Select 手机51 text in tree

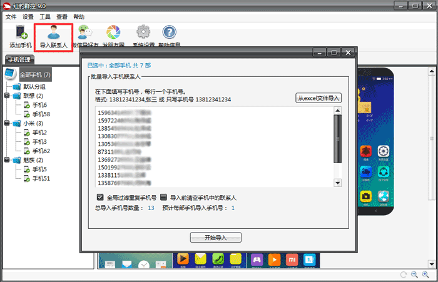[x=41, y=178]
